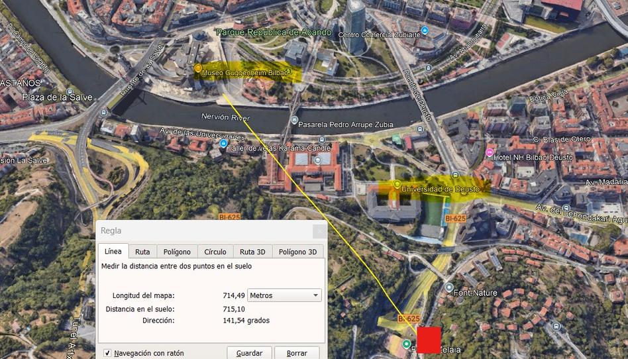
Task: Switch to the Ruta tab
Action: [142, 252]
